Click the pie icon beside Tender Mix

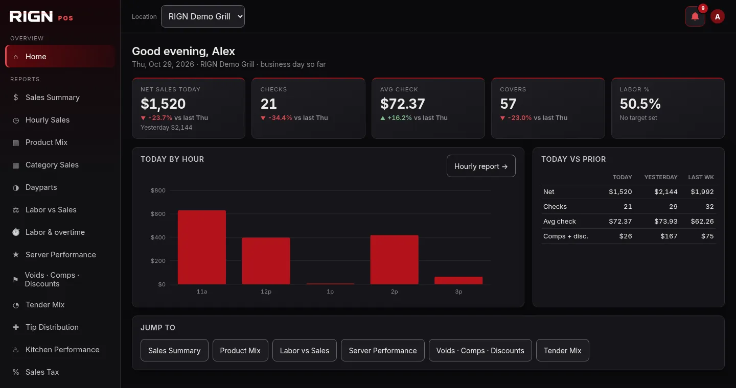[16, 305]
